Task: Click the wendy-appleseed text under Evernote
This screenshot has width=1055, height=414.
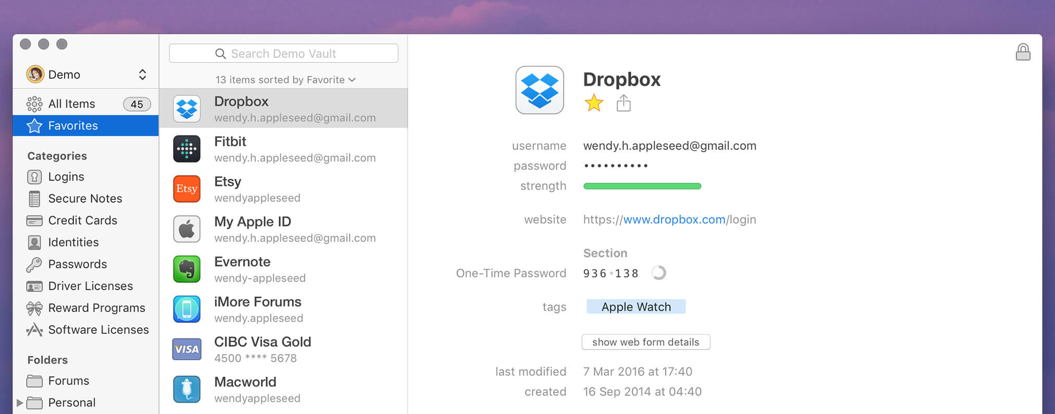Action: point(260,278)
